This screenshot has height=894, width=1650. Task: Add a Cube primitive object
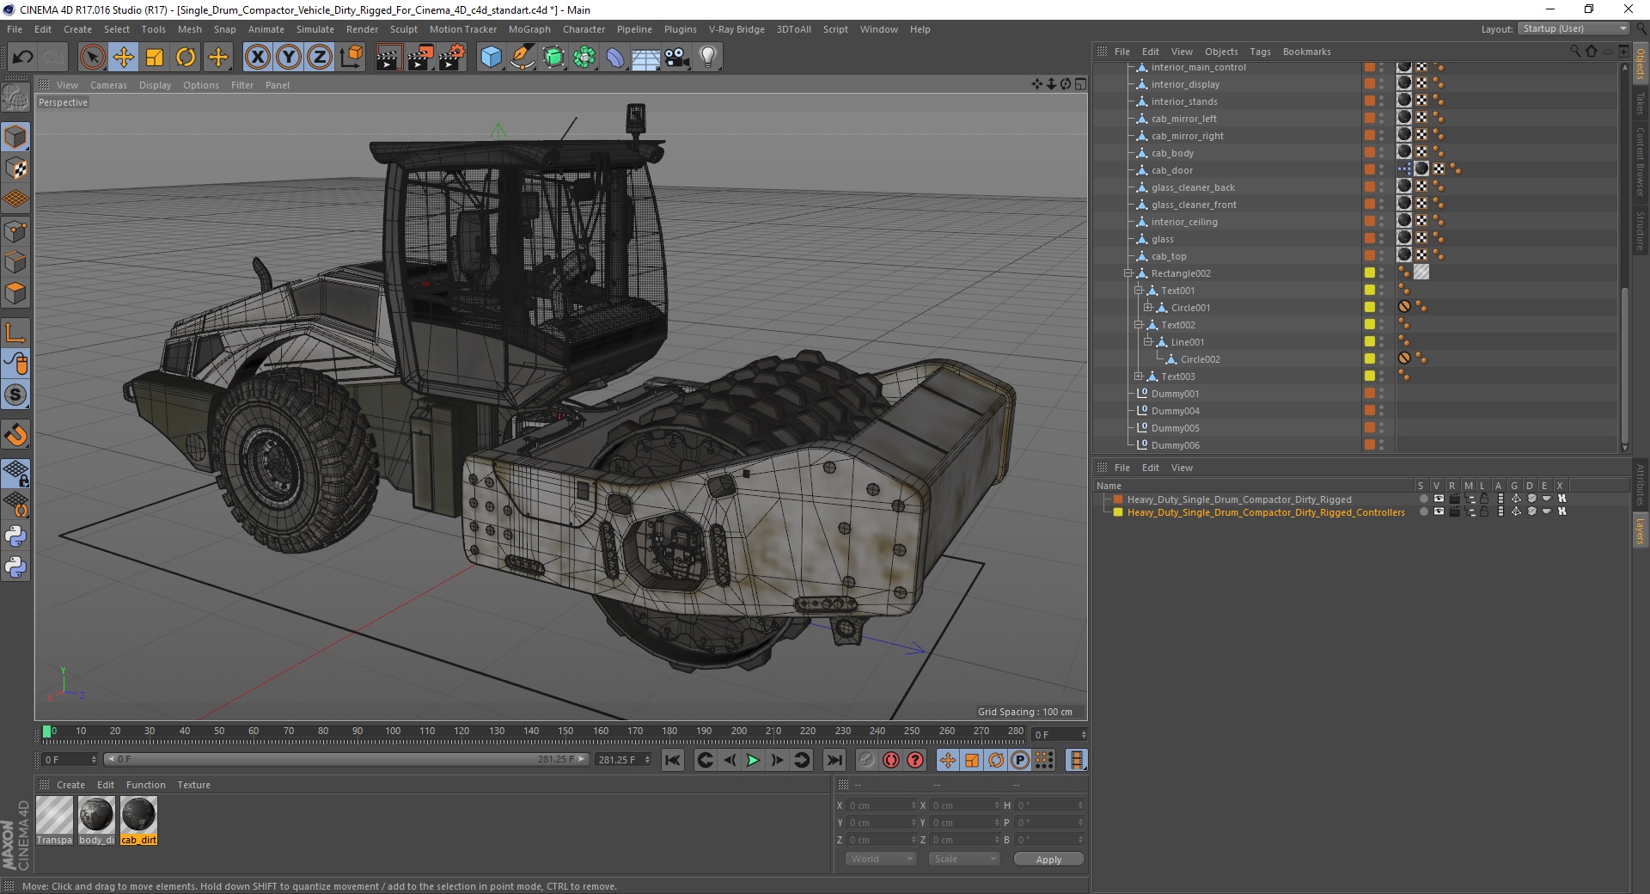click(491, 58)
